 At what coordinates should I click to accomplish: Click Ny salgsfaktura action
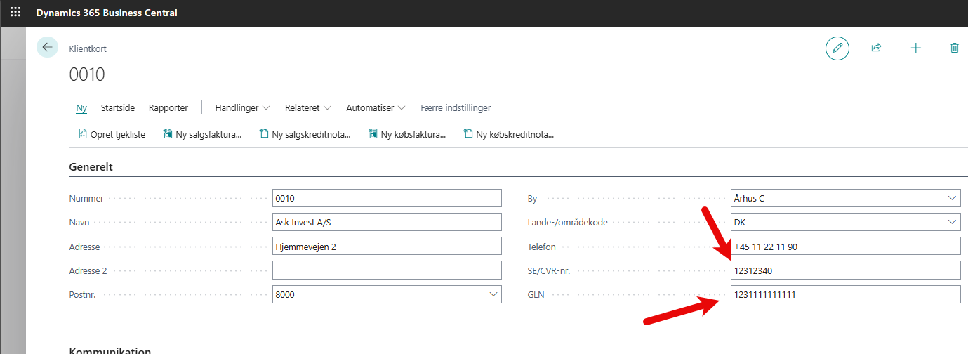tap(202, 134)
